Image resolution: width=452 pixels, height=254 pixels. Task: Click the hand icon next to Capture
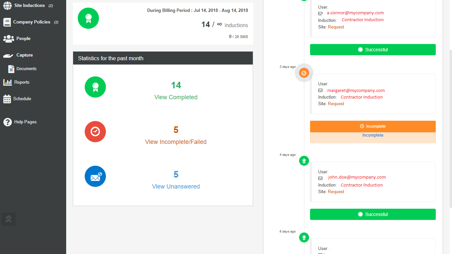(8, 56)
